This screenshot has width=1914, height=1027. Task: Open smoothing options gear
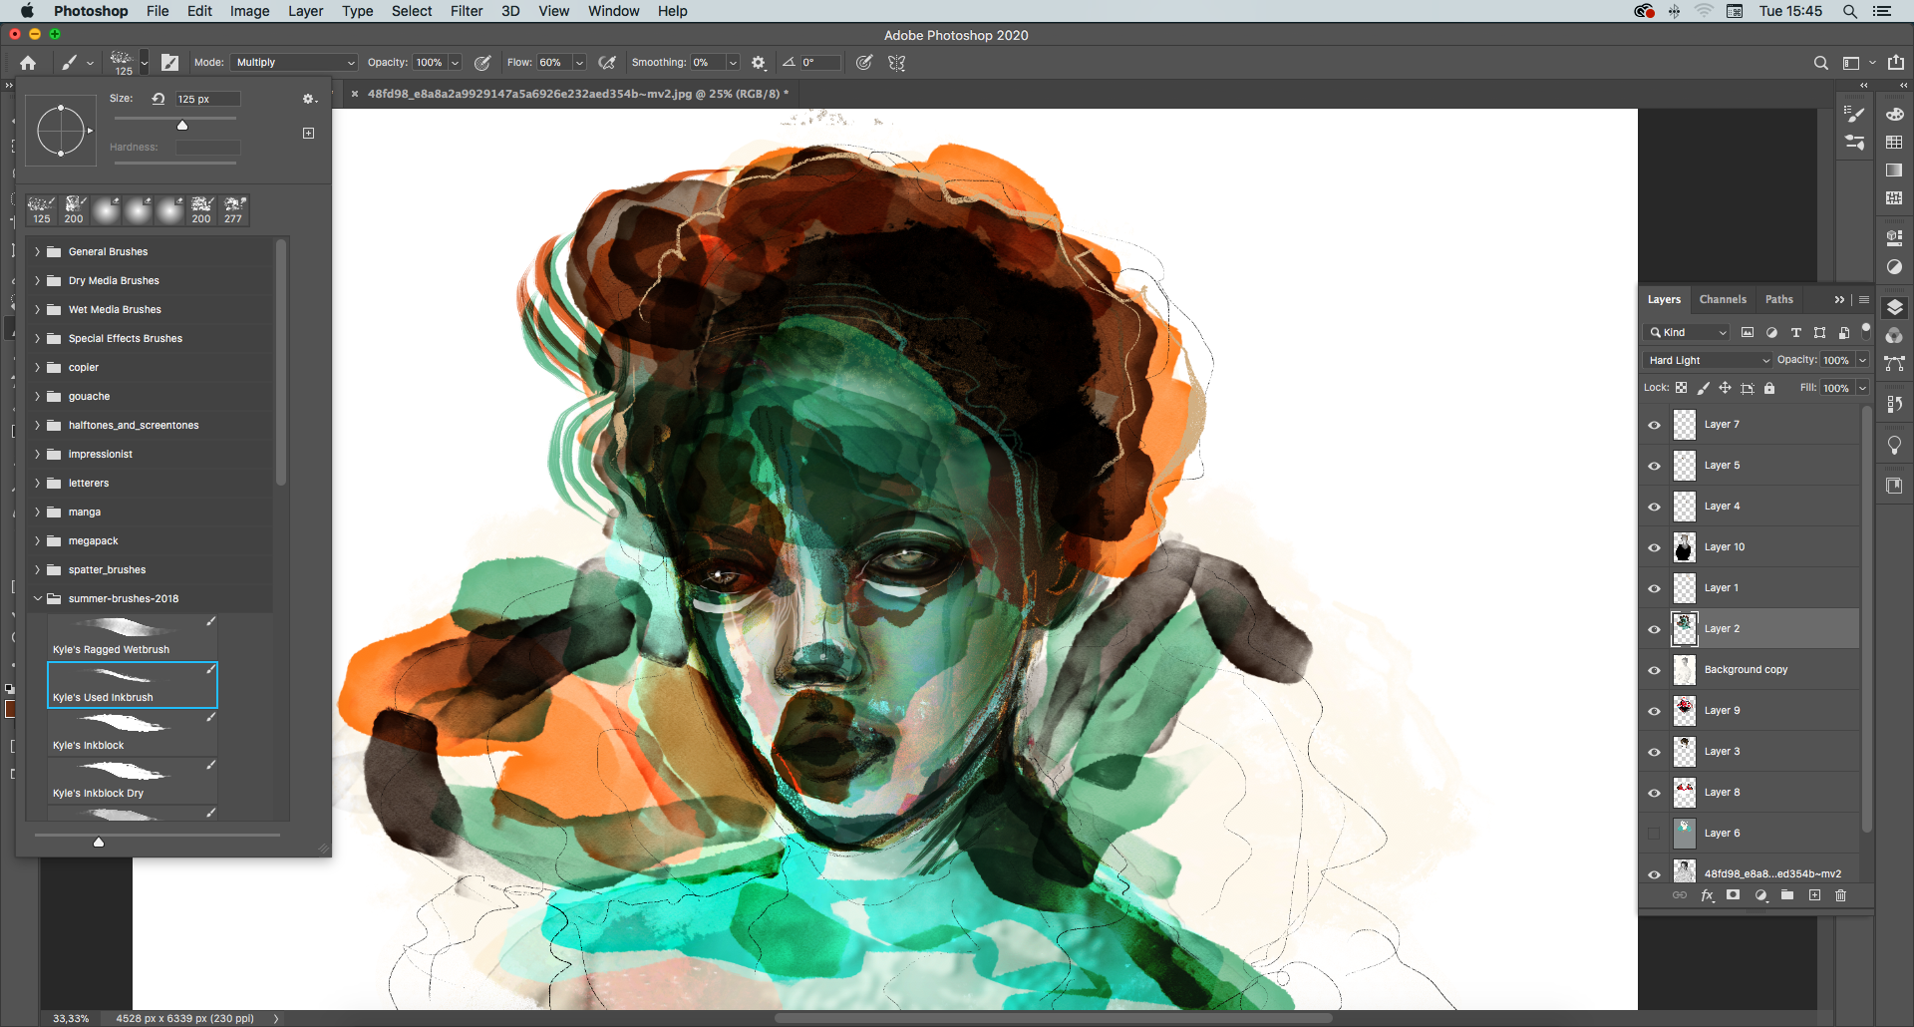(759, 63)
